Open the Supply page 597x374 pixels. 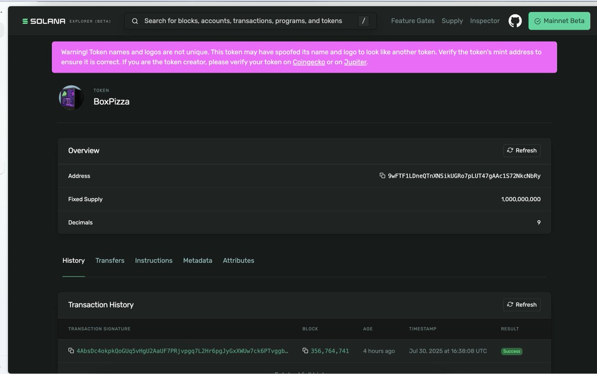pos(452,21)
